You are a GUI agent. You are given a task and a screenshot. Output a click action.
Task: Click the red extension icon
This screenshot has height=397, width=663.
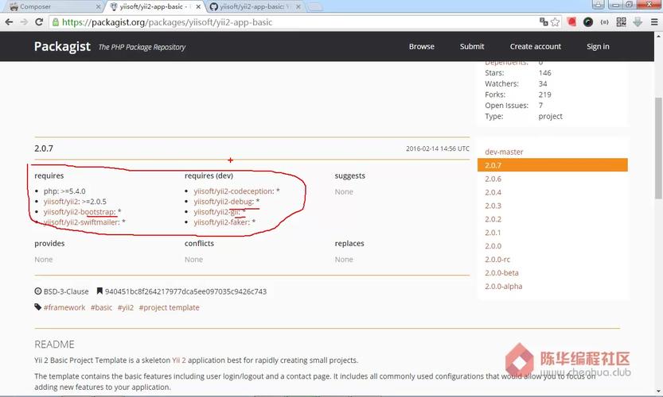coord(571,22)
